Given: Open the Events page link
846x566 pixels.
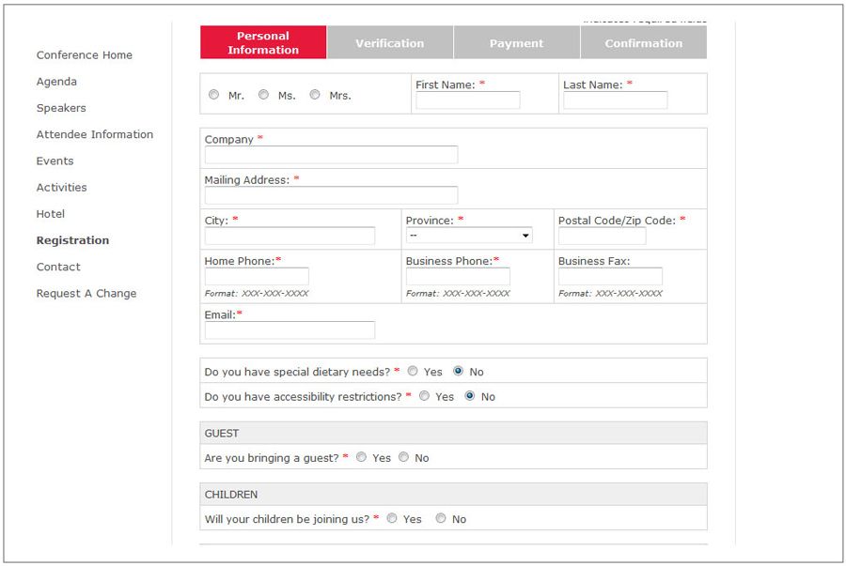Looking at the screenshot, I should 55,161.
